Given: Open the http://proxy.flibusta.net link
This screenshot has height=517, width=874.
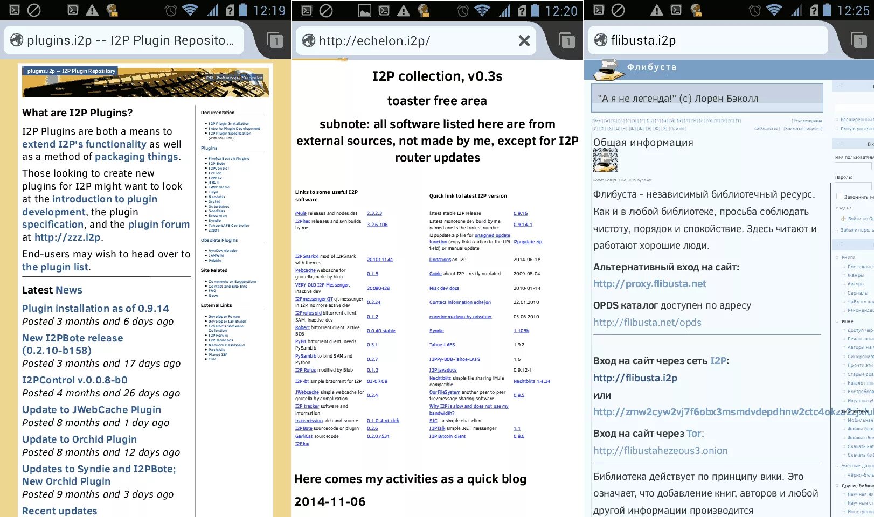Looking at the screenshot, I should click(x=650, y=284).
